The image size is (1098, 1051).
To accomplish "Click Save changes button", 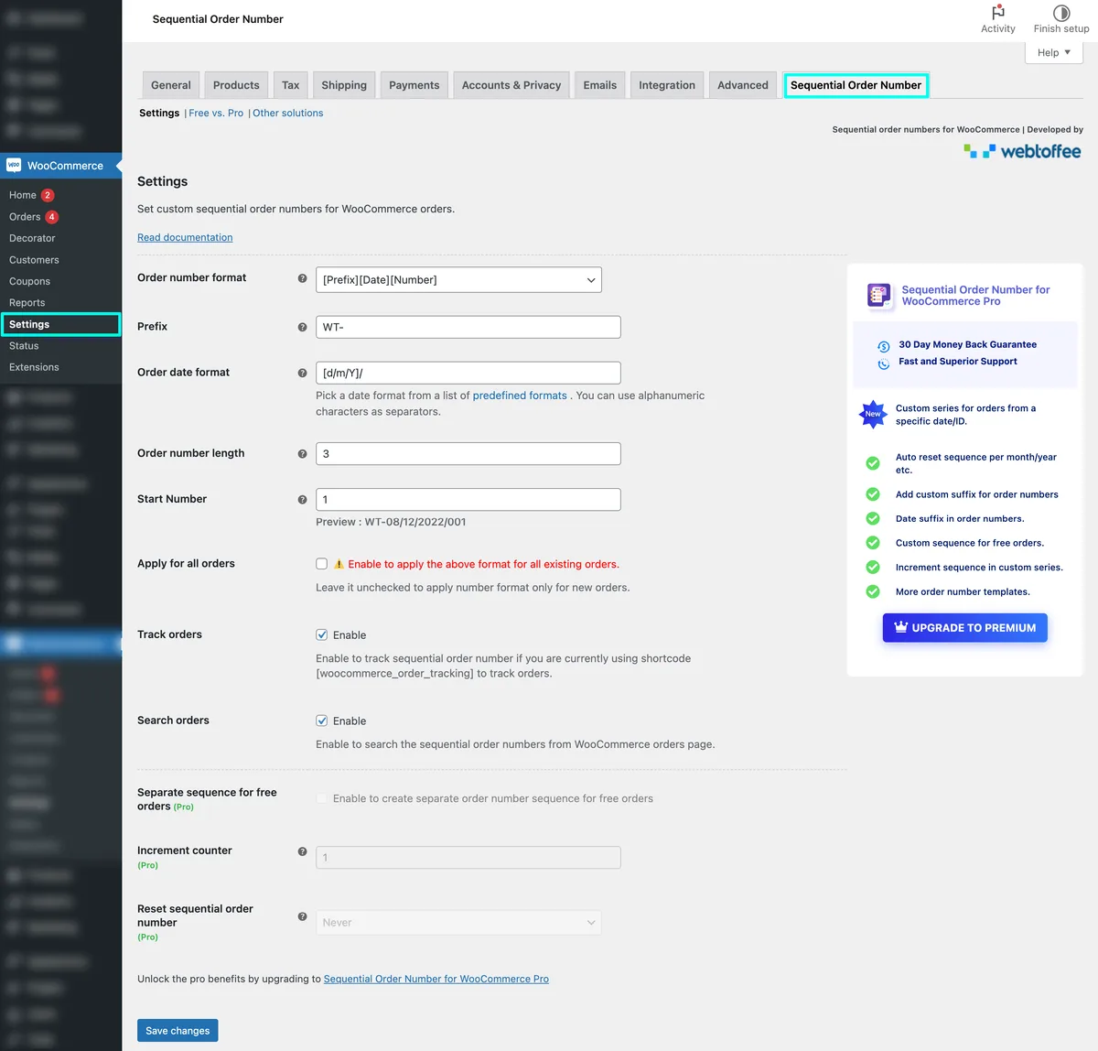I will coord(178,1031).
